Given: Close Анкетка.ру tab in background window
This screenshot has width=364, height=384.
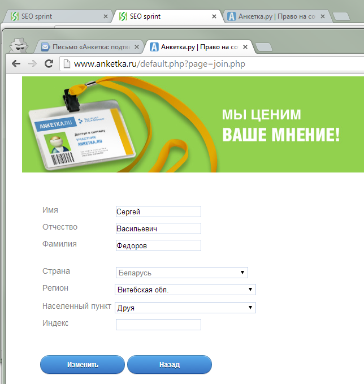Looking at the screenshot, I should [323, 16].
